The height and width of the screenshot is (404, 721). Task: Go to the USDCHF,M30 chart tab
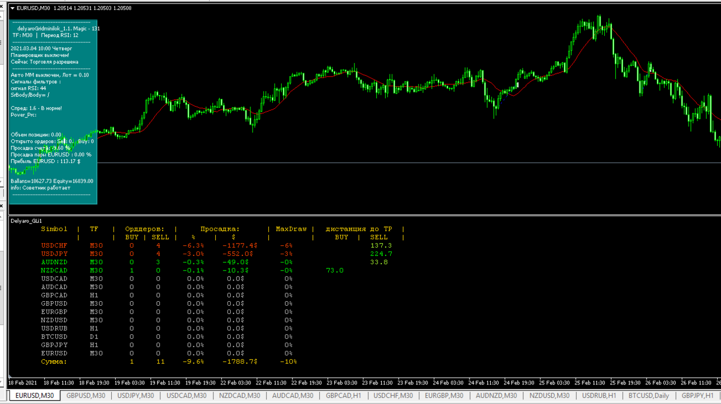pyautogui.click(x=392, y=396)
